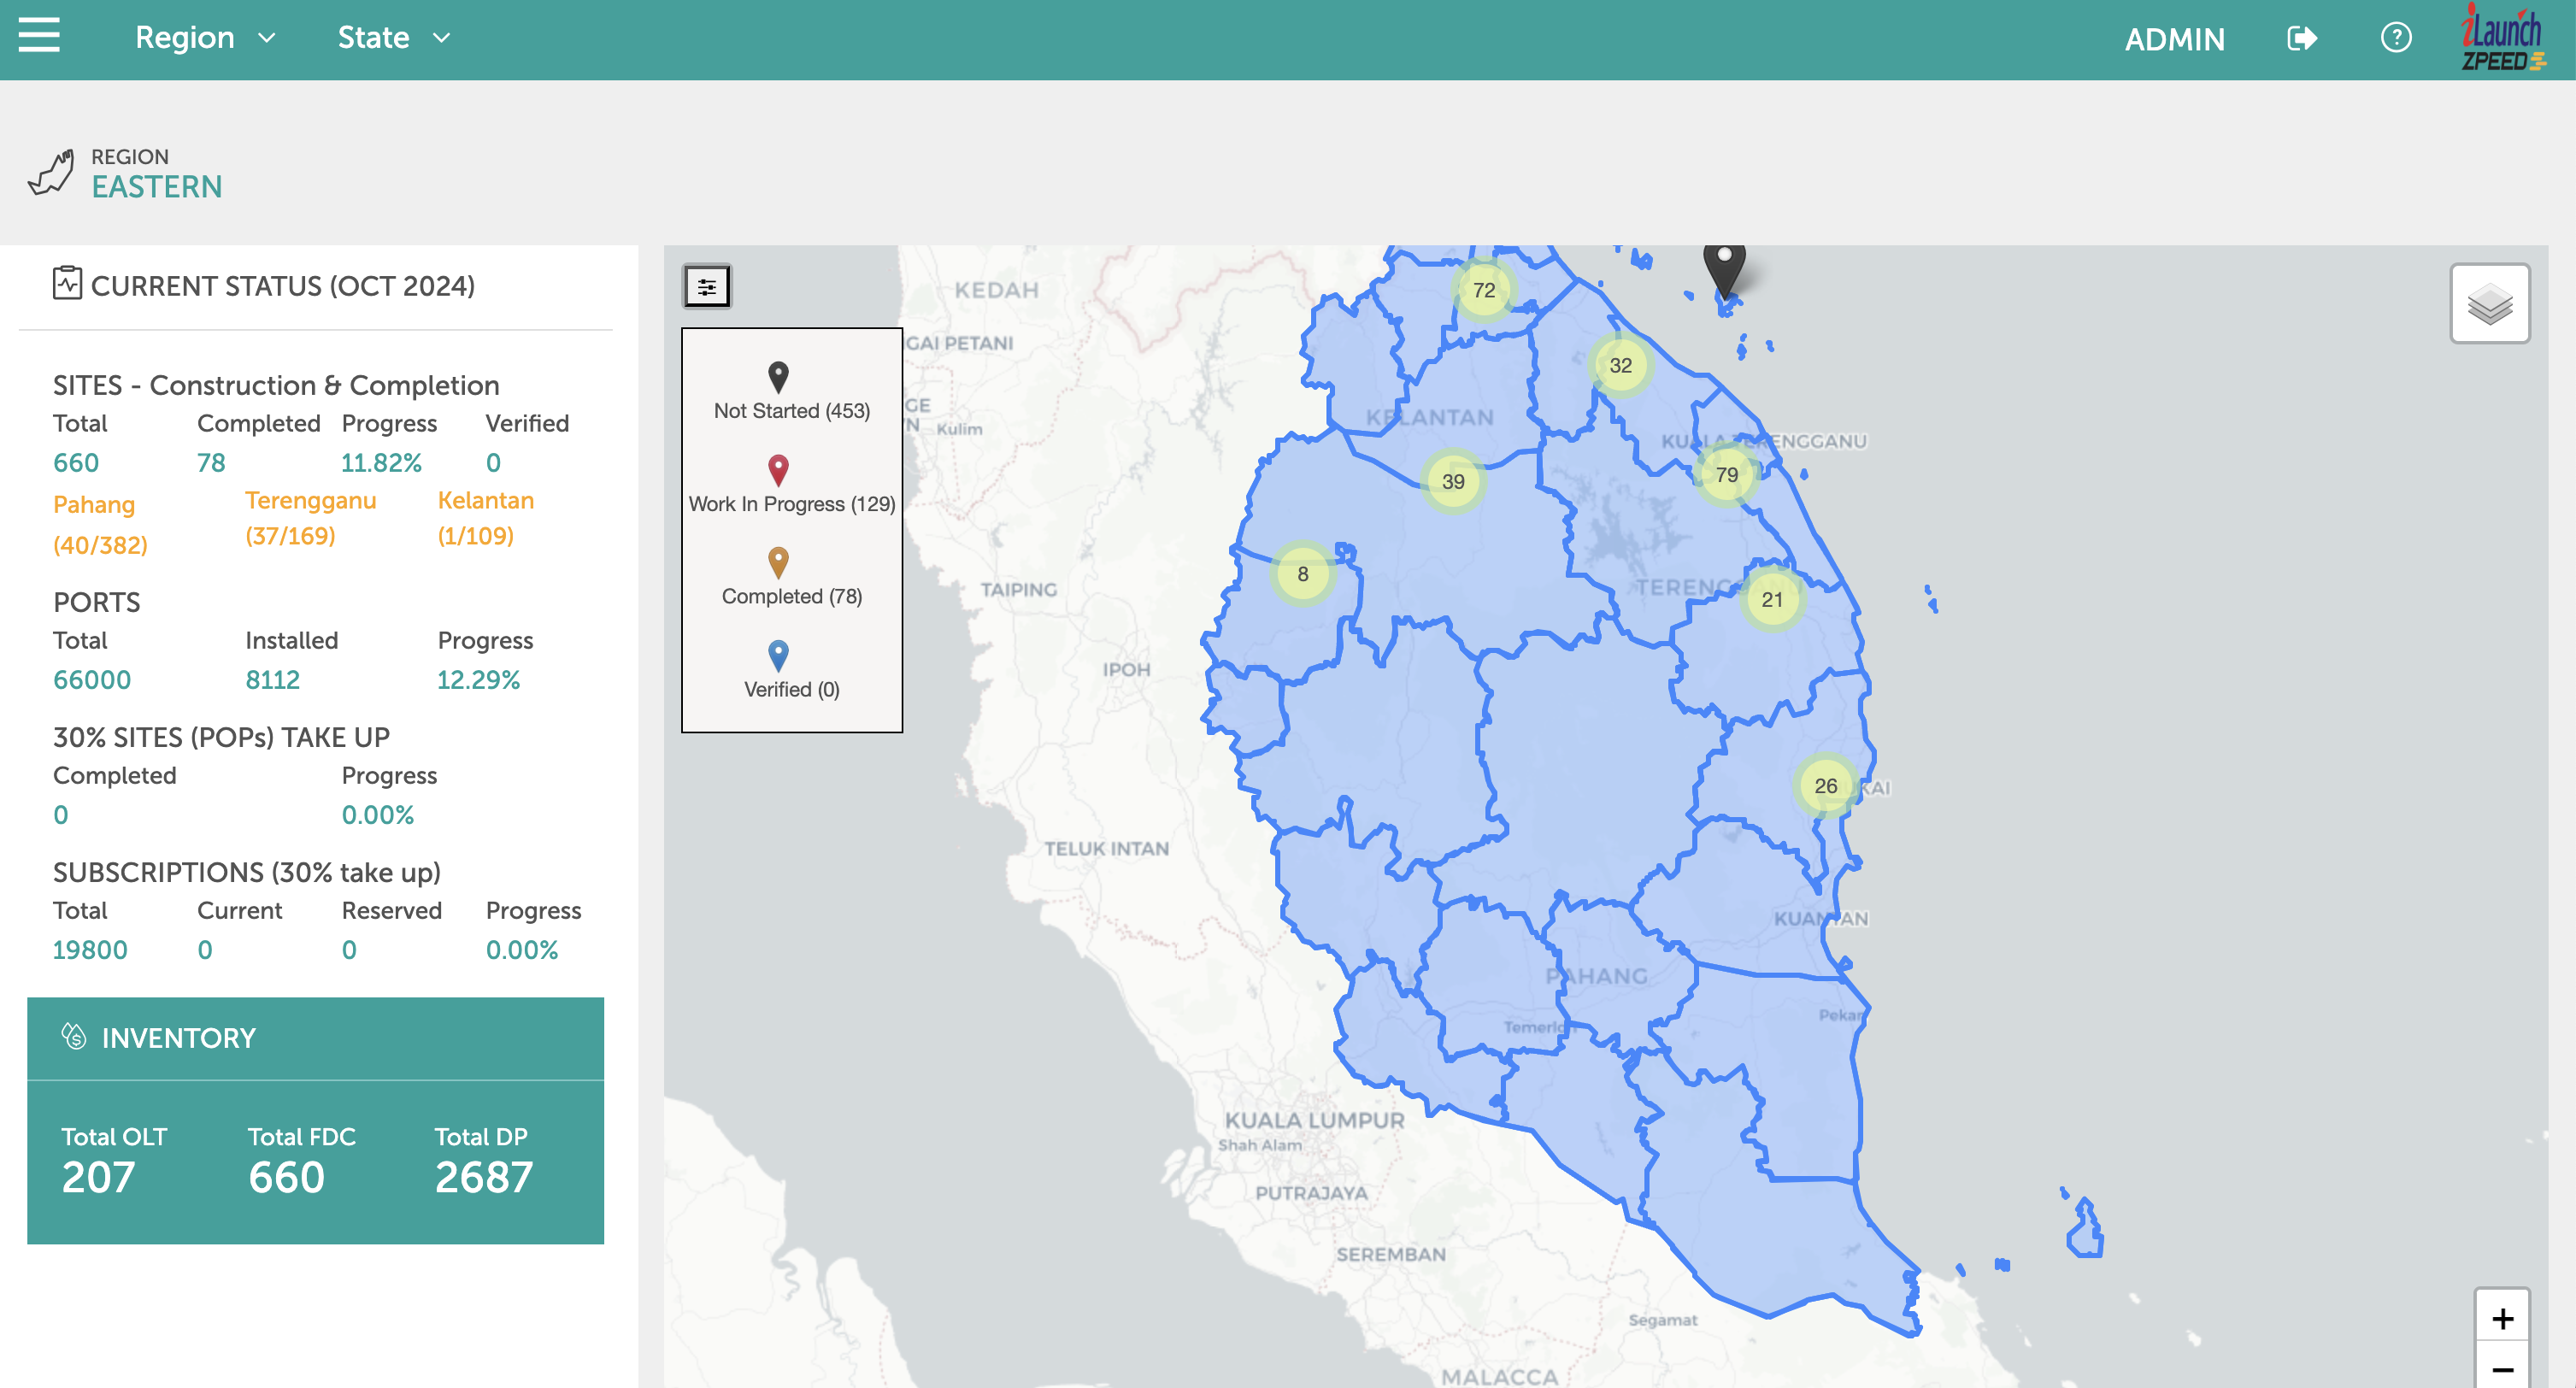Toggle the map legend filter button
The width and height of the screenshot is (2576, 1388).
[707, 288]
